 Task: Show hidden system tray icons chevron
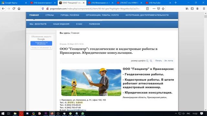pyautogui.click(x=176, y=113)
